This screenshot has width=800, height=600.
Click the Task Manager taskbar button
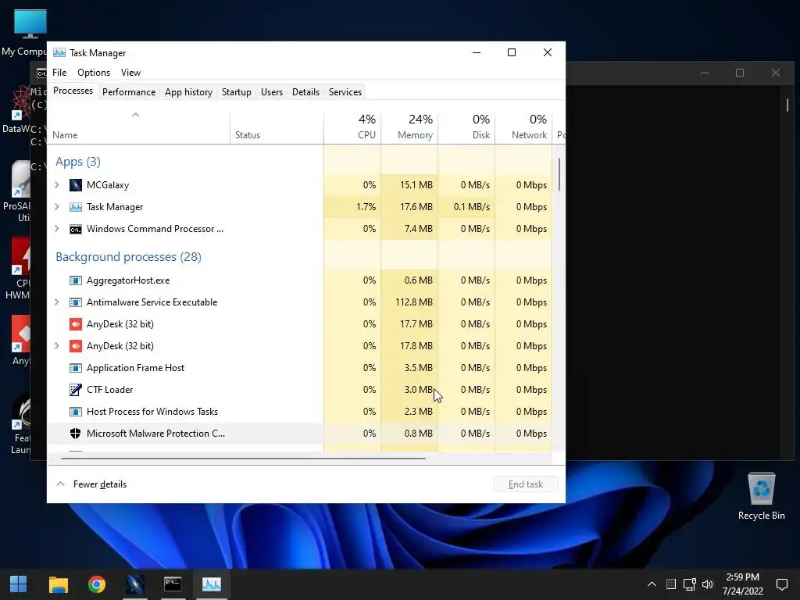pos(211,584)
